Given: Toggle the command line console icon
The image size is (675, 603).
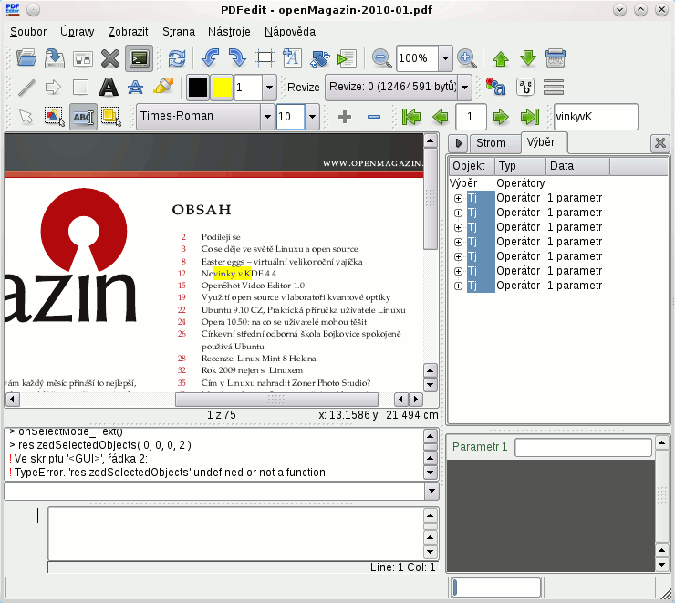Looking at the screenshot, I should pyautogui.click(x=139, y=58).
